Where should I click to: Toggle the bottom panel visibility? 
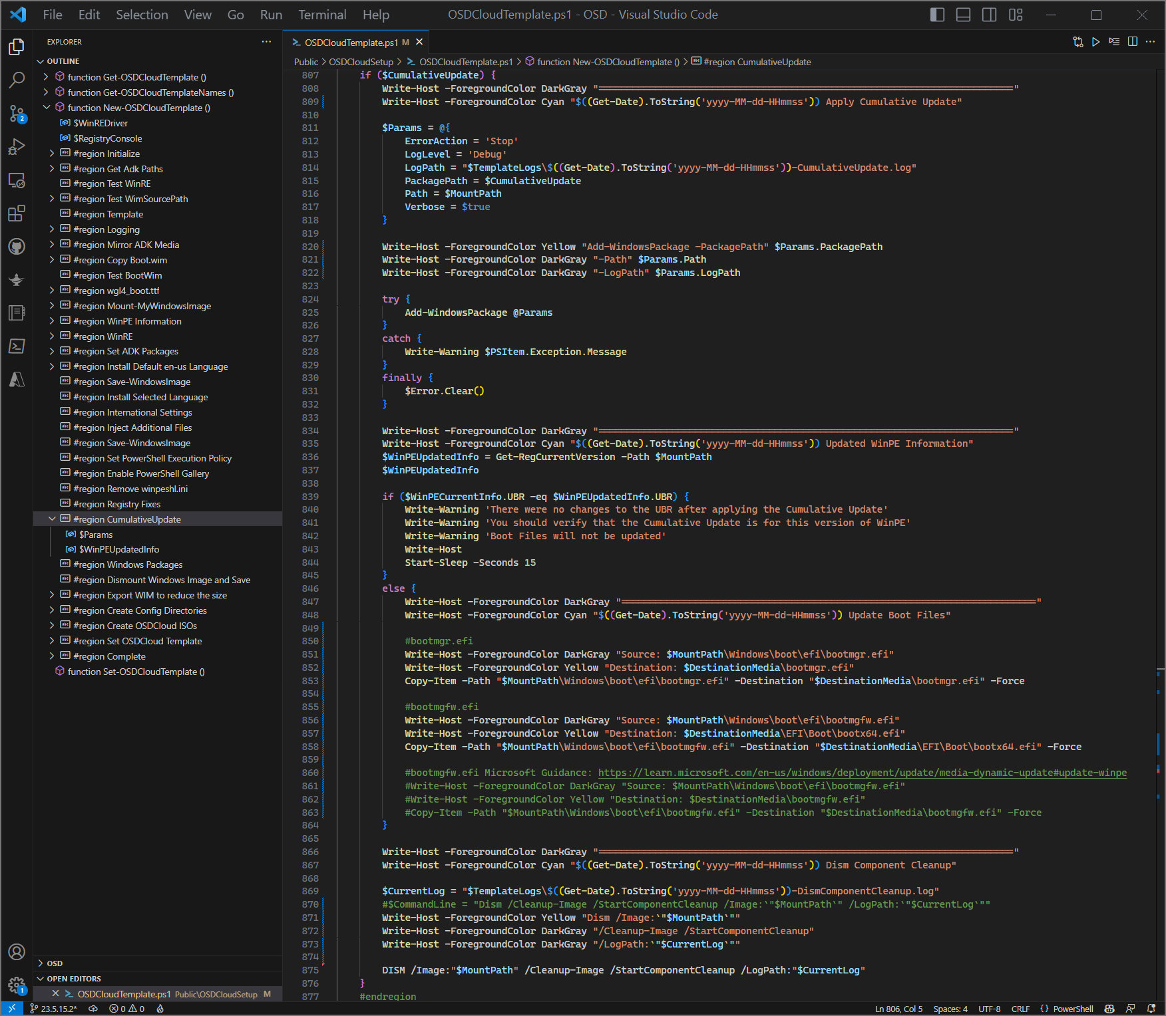pyautogui.click(x=963, y=15)
